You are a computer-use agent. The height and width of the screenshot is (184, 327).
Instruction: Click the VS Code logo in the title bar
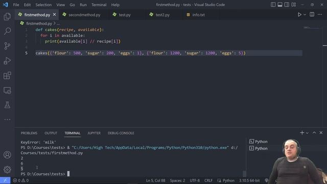pos(5,5)
